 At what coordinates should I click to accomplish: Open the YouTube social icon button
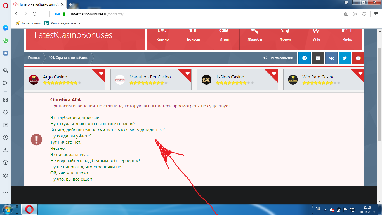[x=358, y=58]
